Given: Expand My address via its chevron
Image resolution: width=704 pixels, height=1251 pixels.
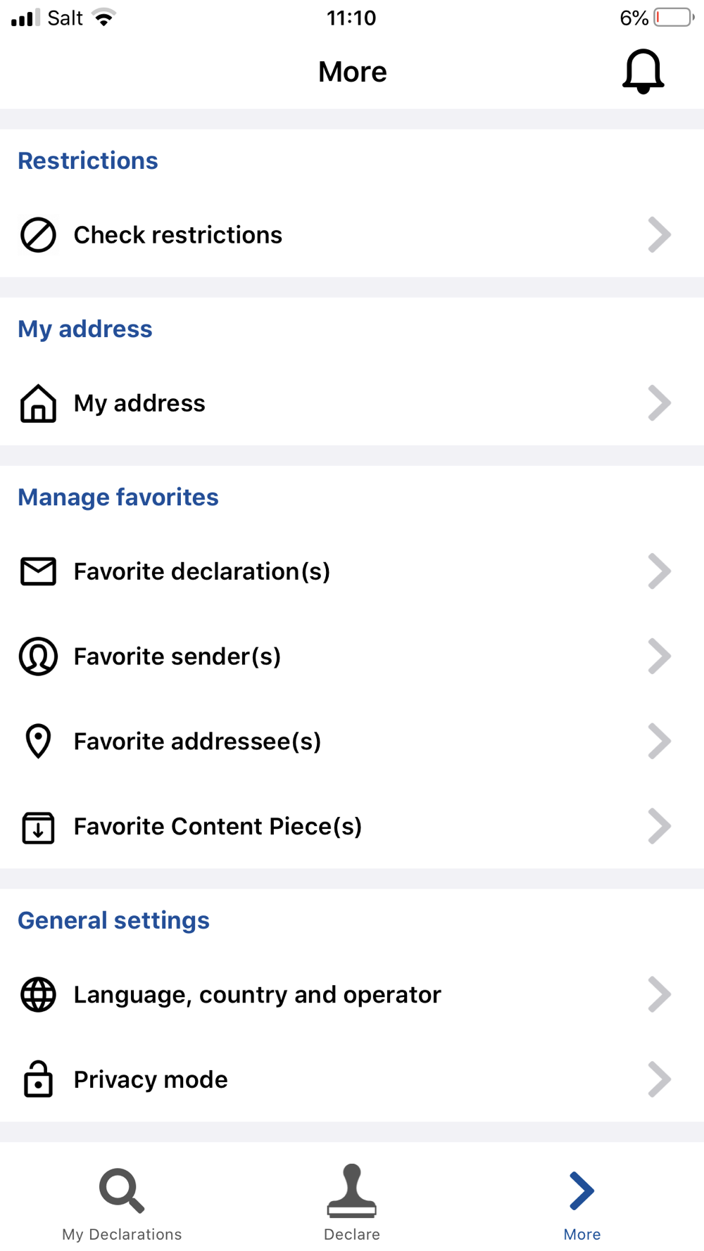Looking at the screenshot, I should pos(659,403).
